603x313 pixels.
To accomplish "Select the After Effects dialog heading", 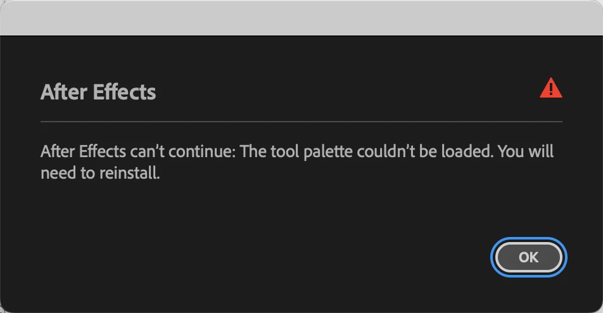I will (98, 92).
